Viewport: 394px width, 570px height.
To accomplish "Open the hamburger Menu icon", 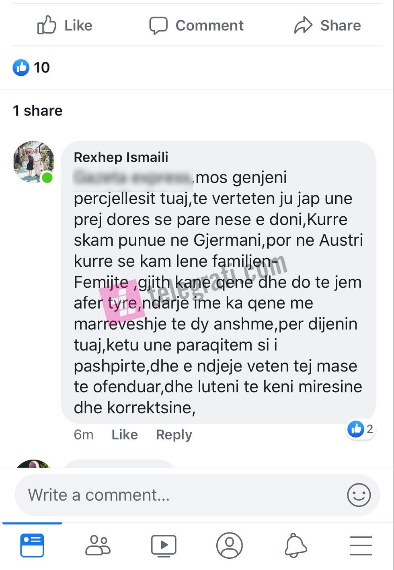I will coord(361,545).
